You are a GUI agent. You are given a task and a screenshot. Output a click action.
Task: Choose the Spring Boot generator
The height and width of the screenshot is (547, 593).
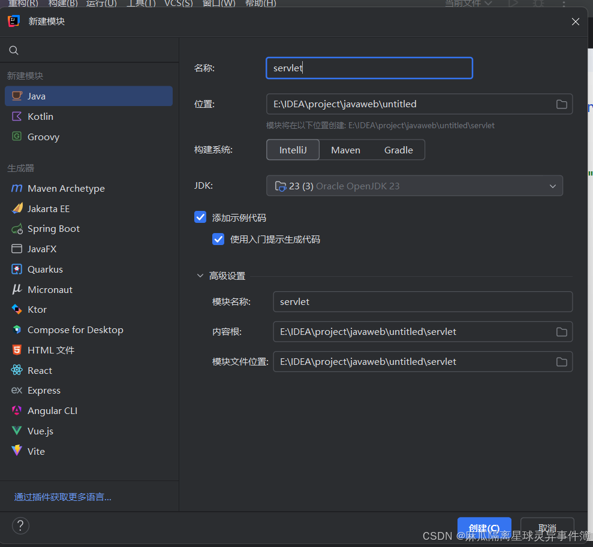coord(89,228)
